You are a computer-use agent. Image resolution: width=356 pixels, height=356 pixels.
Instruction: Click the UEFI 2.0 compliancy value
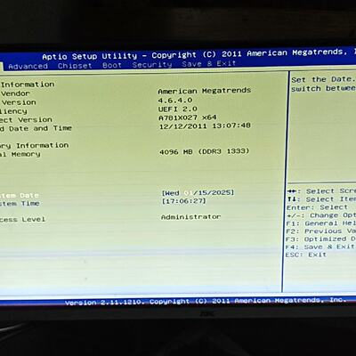coord(178,109)
